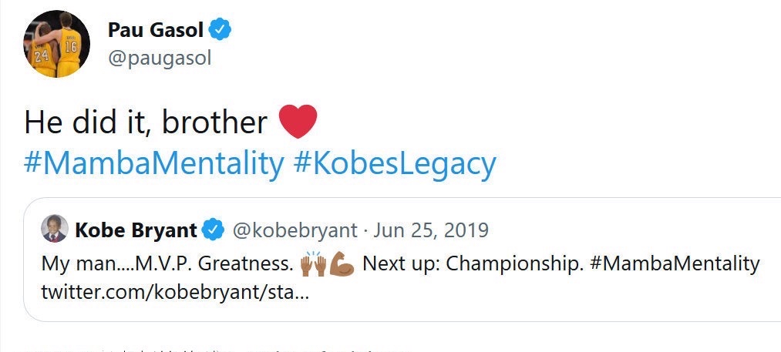Click the verified badge beside Pau Gasol
This screenshot has height=352, width=781.
(x=221, y=30)
